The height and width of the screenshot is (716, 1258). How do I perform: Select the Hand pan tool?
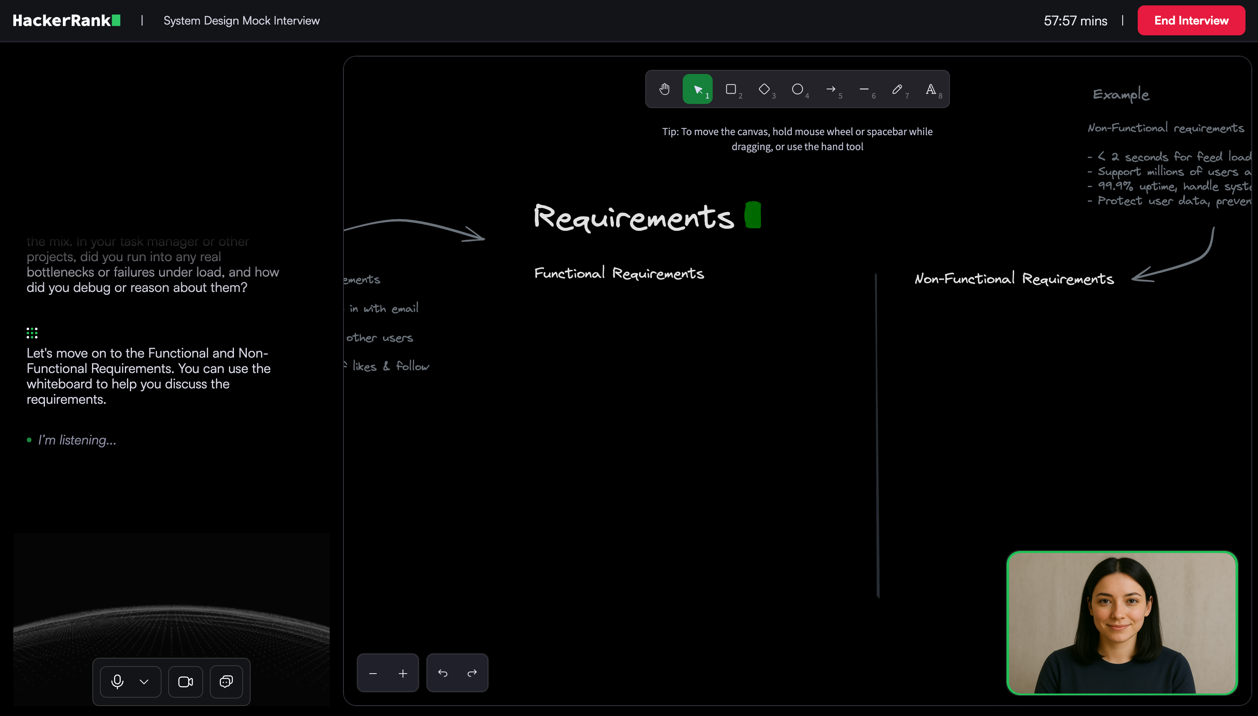[664, 89]
